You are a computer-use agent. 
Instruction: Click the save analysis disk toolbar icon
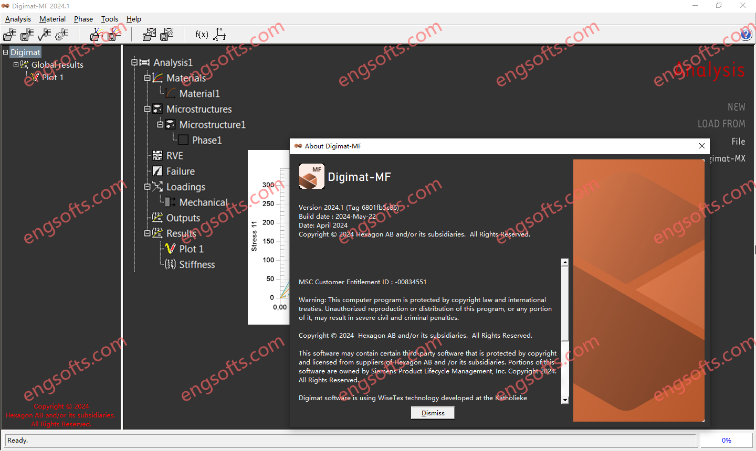tap(27, 35)
